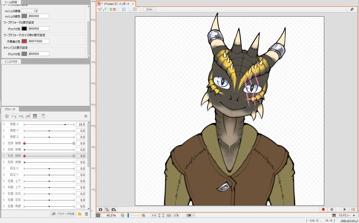Click the 角度 X value field showing 19.5

click(80, 124)
